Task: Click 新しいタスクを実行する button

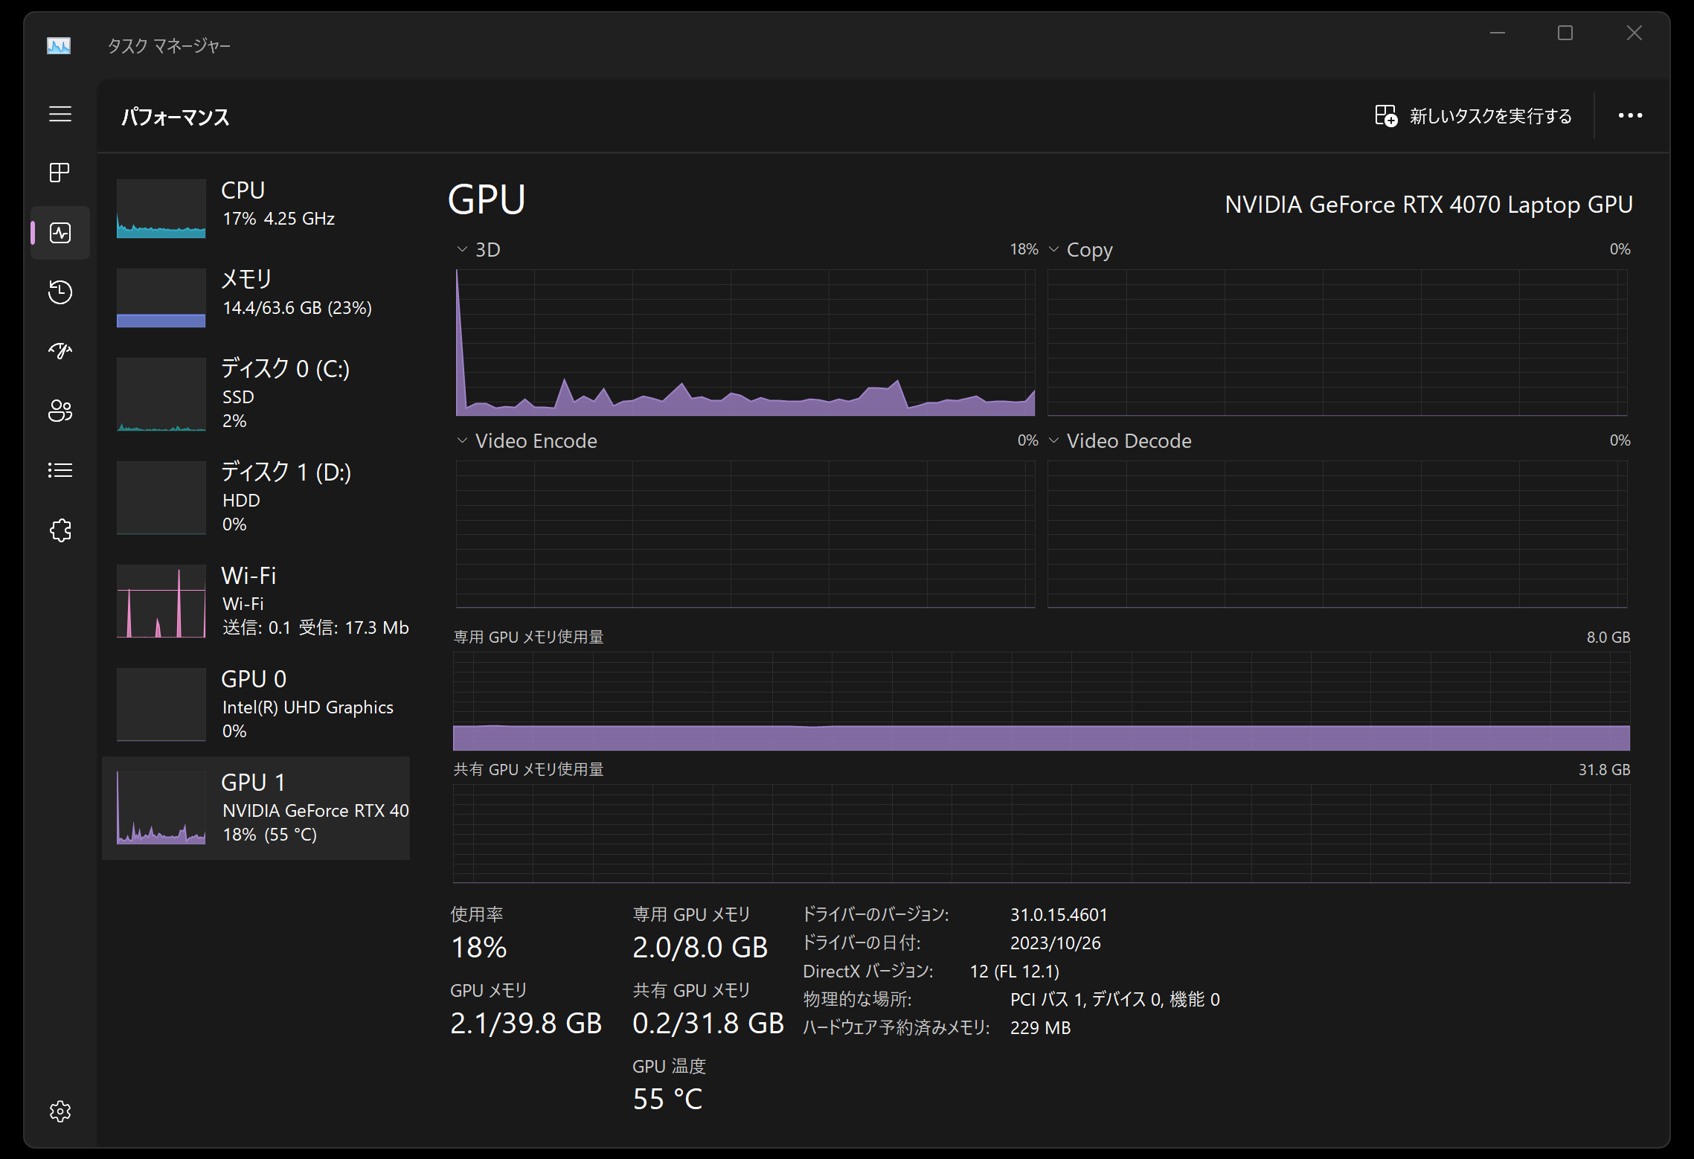Action: pos(1474,116)
